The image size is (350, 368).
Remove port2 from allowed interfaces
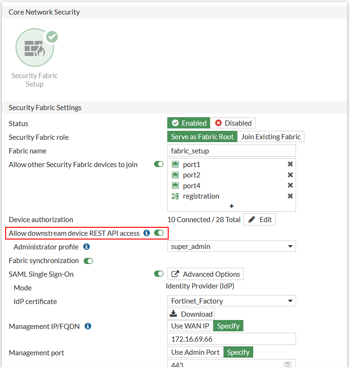tap(290, 175)
